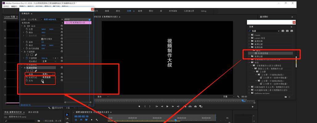
Task: Create rectangle mask under 不透明度 effect
Action: coord(32,55)
